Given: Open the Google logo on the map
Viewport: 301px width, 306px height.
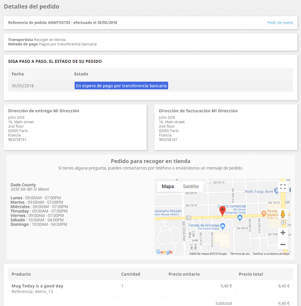Looking at the screenshot, I should [x=165, y=252].
